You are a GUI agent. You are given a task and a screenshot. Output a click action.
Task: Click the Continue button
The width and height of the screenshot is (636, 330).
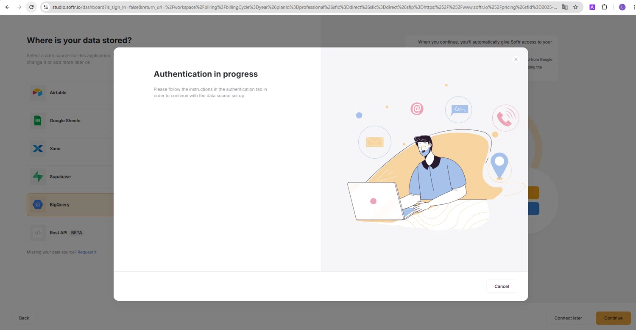(613, 318)
